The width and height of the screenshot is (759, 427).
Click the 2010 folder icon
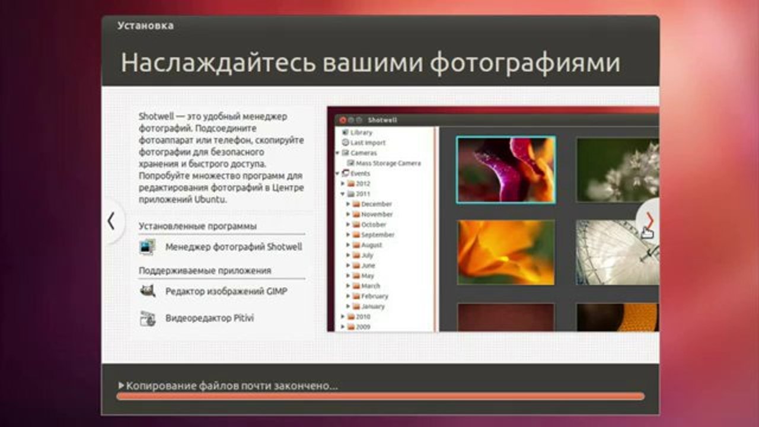pos(351,317)
